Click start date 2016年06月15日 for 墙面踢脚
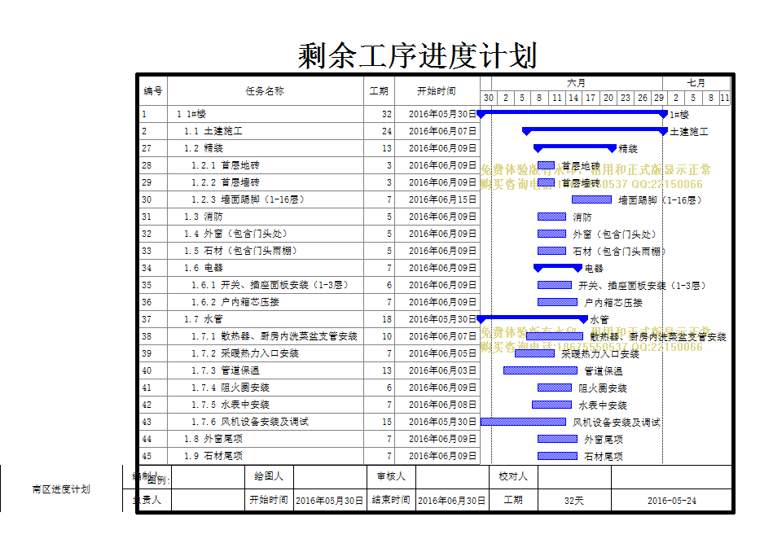Screen dimensions: 773x552 click(442, 199)
